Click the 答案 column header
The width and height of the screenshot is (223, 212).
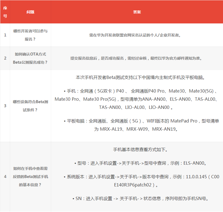coord(137,12)
